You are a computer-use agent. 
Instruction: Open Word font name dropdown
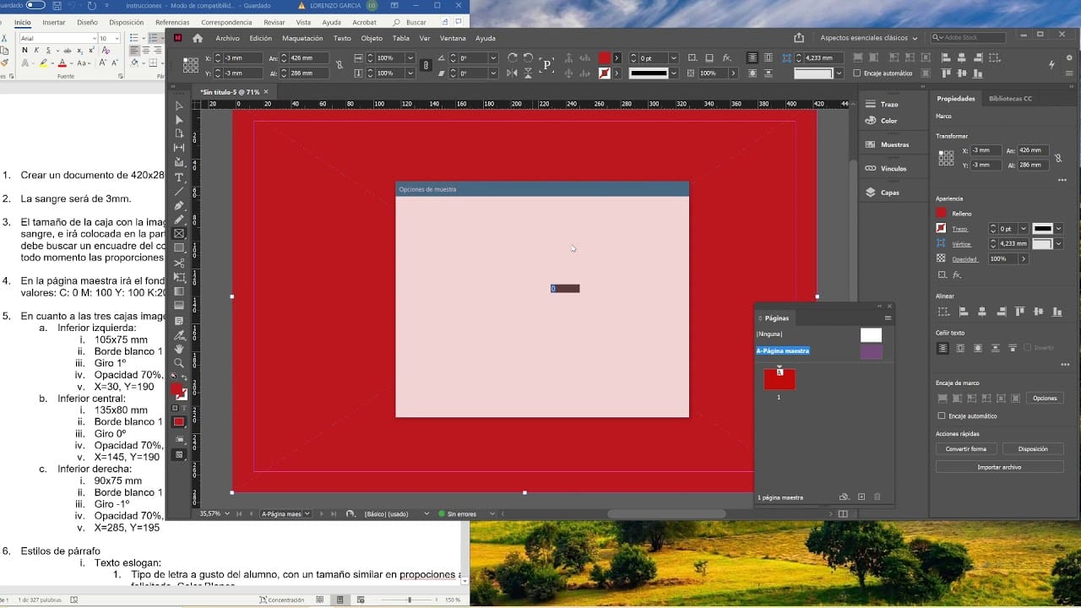(x=93, y=38)
